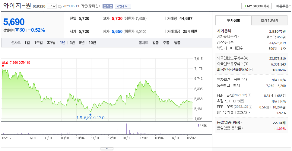Click the calendar icon beside 2024.05.13
This screenshot has width=292, height=151.
tap(60, 6)
